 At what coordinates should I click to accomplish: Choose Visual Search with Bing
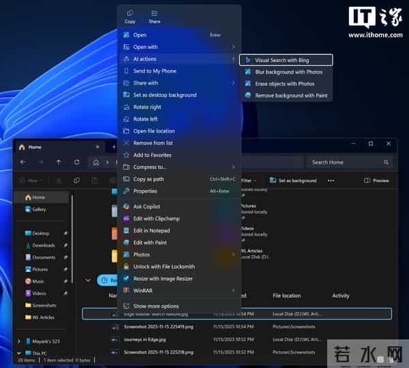pyautogui.click(x=286, y=60)
